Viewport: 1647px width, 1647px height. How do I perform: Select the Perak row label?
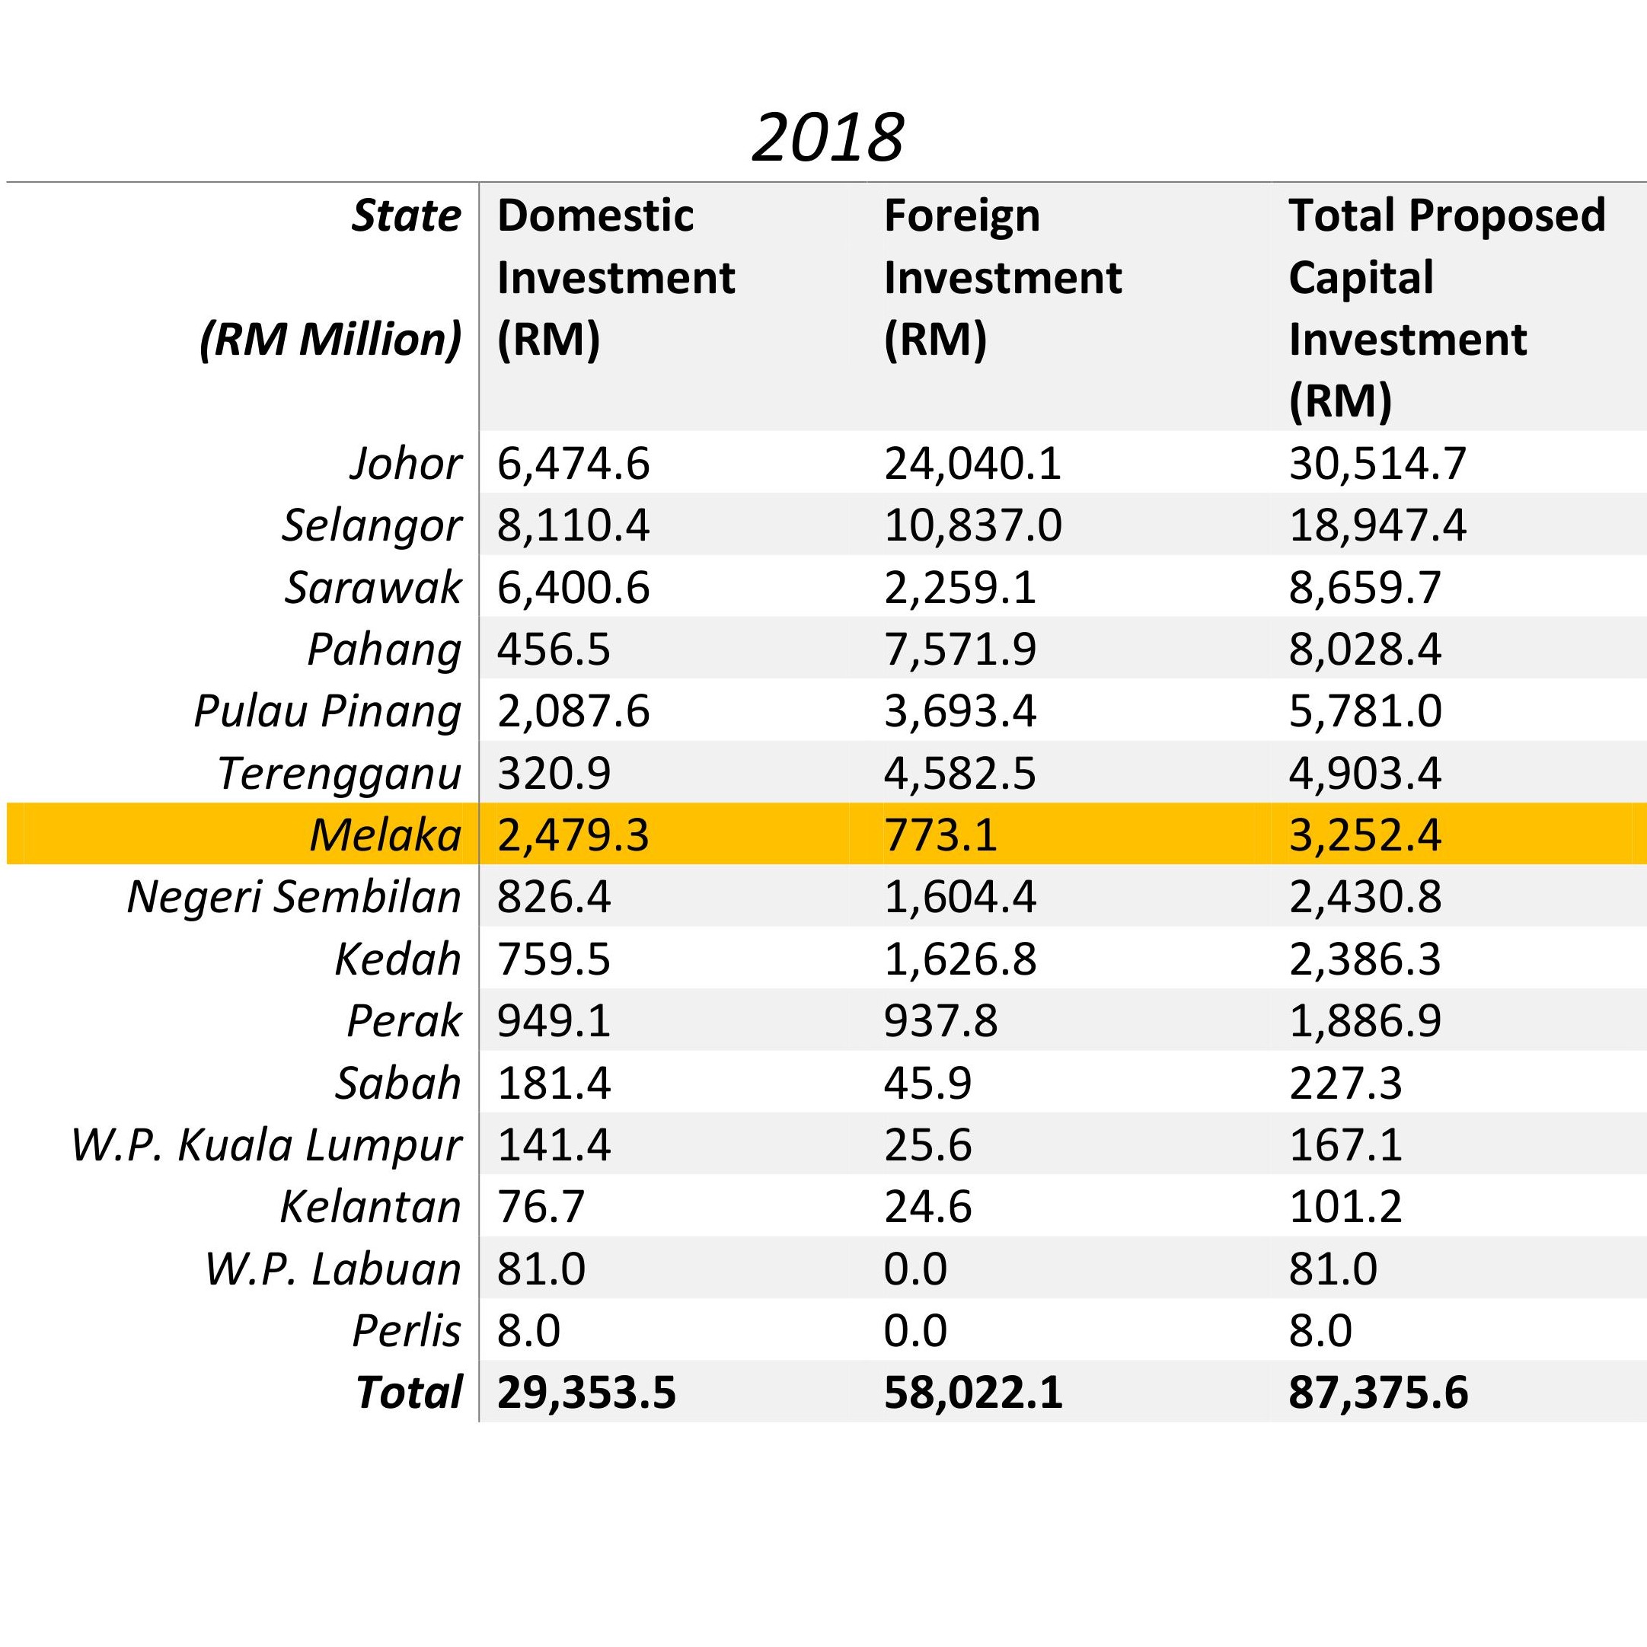404,1020
